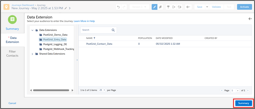This screenshot has width=255, height=109.
Task: Click the search magnifier icon
Action: [x=113, y=30]
